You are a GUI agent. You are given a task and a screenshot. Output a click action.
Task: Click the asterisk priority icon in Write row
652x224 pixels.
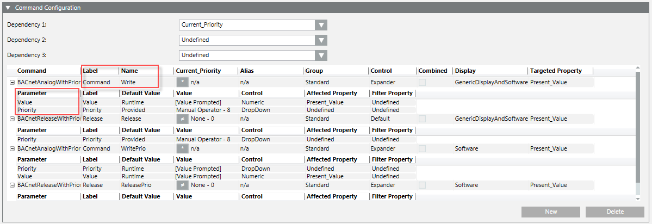click(182, 82)
